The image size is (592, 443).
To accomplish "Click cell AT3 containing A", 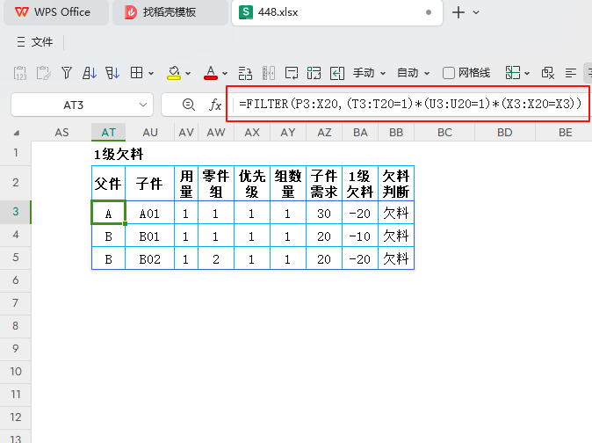I will tap(108, 214).
